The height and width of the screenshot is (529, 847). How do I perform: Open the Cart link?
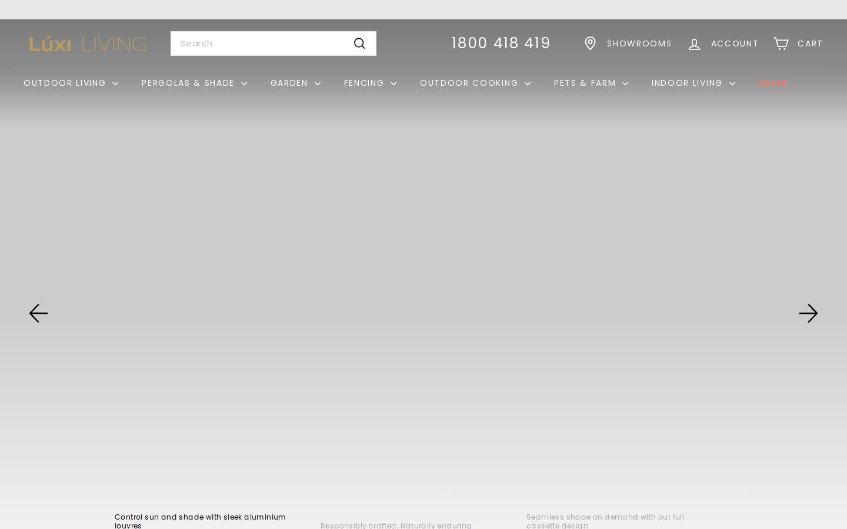pos(810,43)
